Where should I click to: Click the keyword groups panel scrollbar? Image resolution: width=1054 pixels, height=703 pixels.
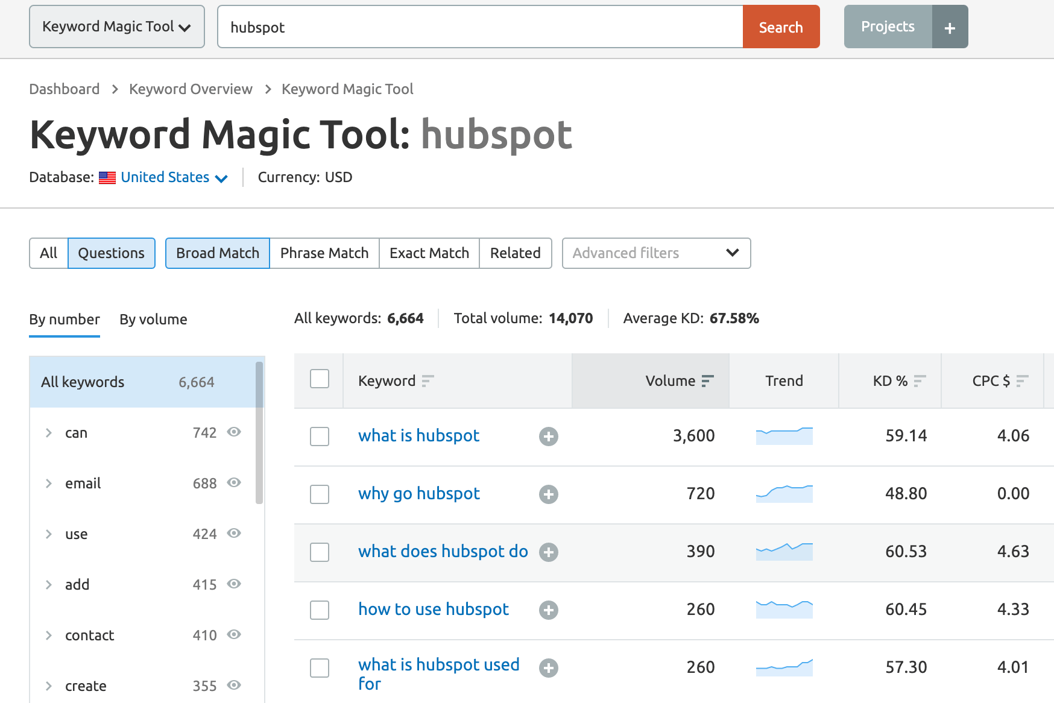pos(259,432)
